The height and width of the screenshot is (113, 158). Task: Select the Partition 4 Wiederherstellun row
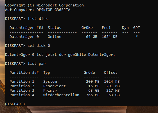[x=65, y=95]
